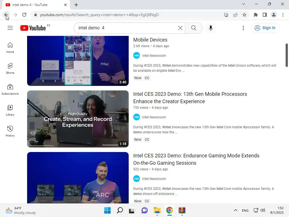The width and height of the screenshot is (289, 217).
Task: Click "2.6K views" text
Action: [x=141, y=46]
